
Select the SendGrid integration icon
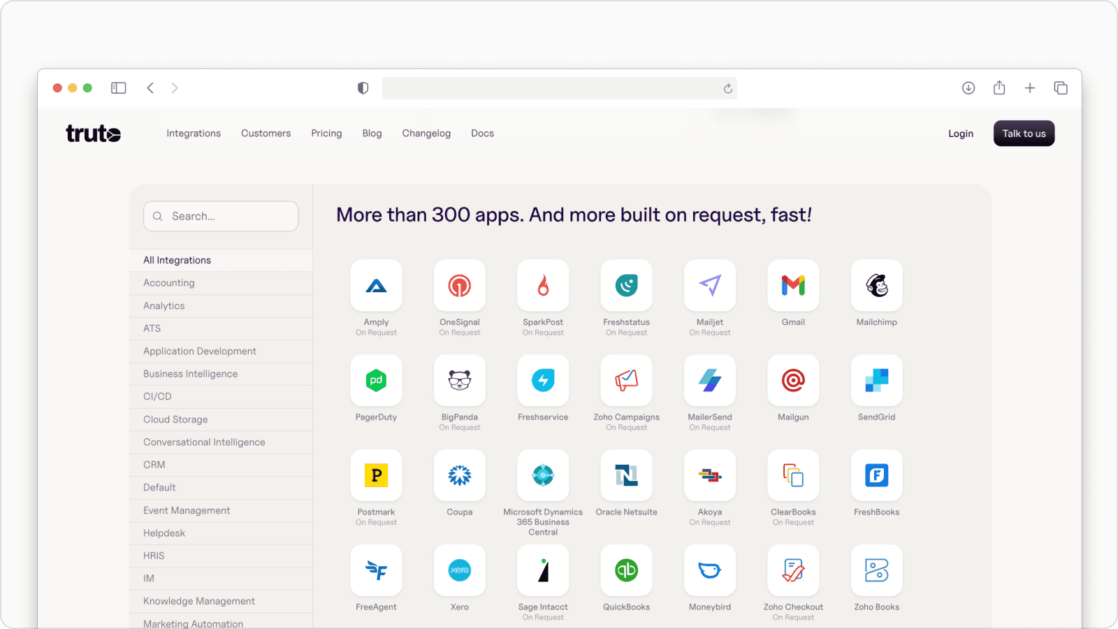[877, 380]
